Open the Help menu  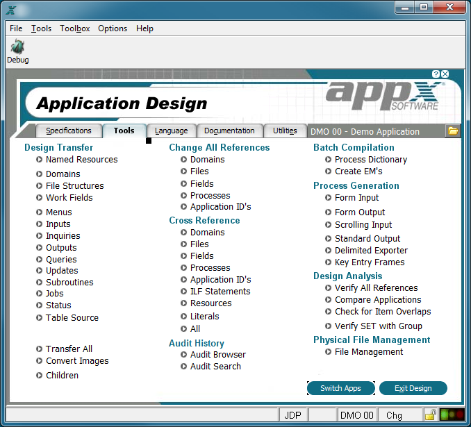pos(144,28)
